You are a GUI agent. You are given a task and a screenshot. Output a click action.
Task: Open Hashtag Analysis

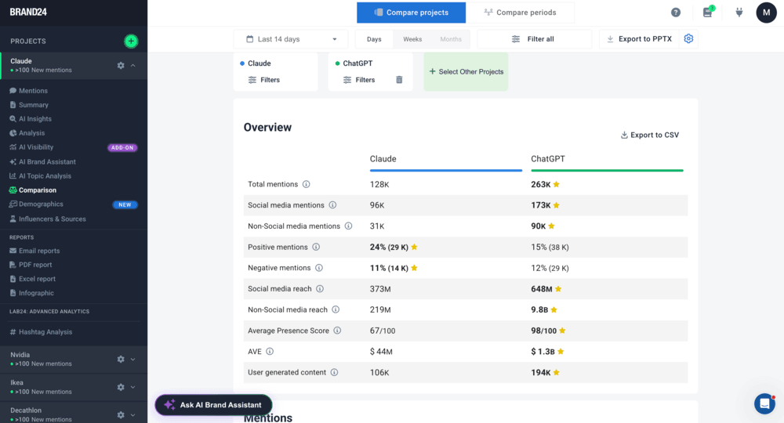[45, 332]
